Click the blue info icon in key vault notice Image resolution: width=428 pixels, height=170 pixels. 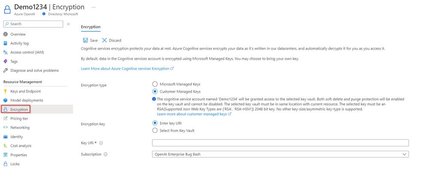click(x=154, y=99)
